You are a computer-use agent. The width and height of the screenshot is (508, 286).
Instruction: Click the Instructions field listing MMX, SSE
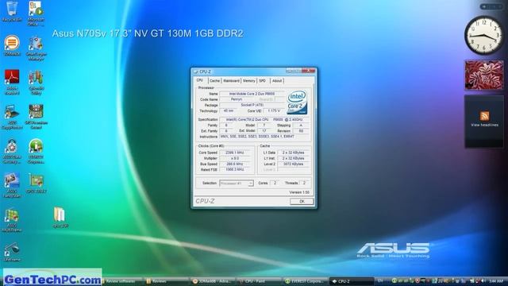(x=264, y=137)
